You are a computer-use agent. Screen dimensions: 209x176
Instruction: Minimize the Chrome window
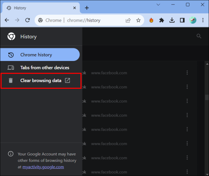[x=173, y=5]
